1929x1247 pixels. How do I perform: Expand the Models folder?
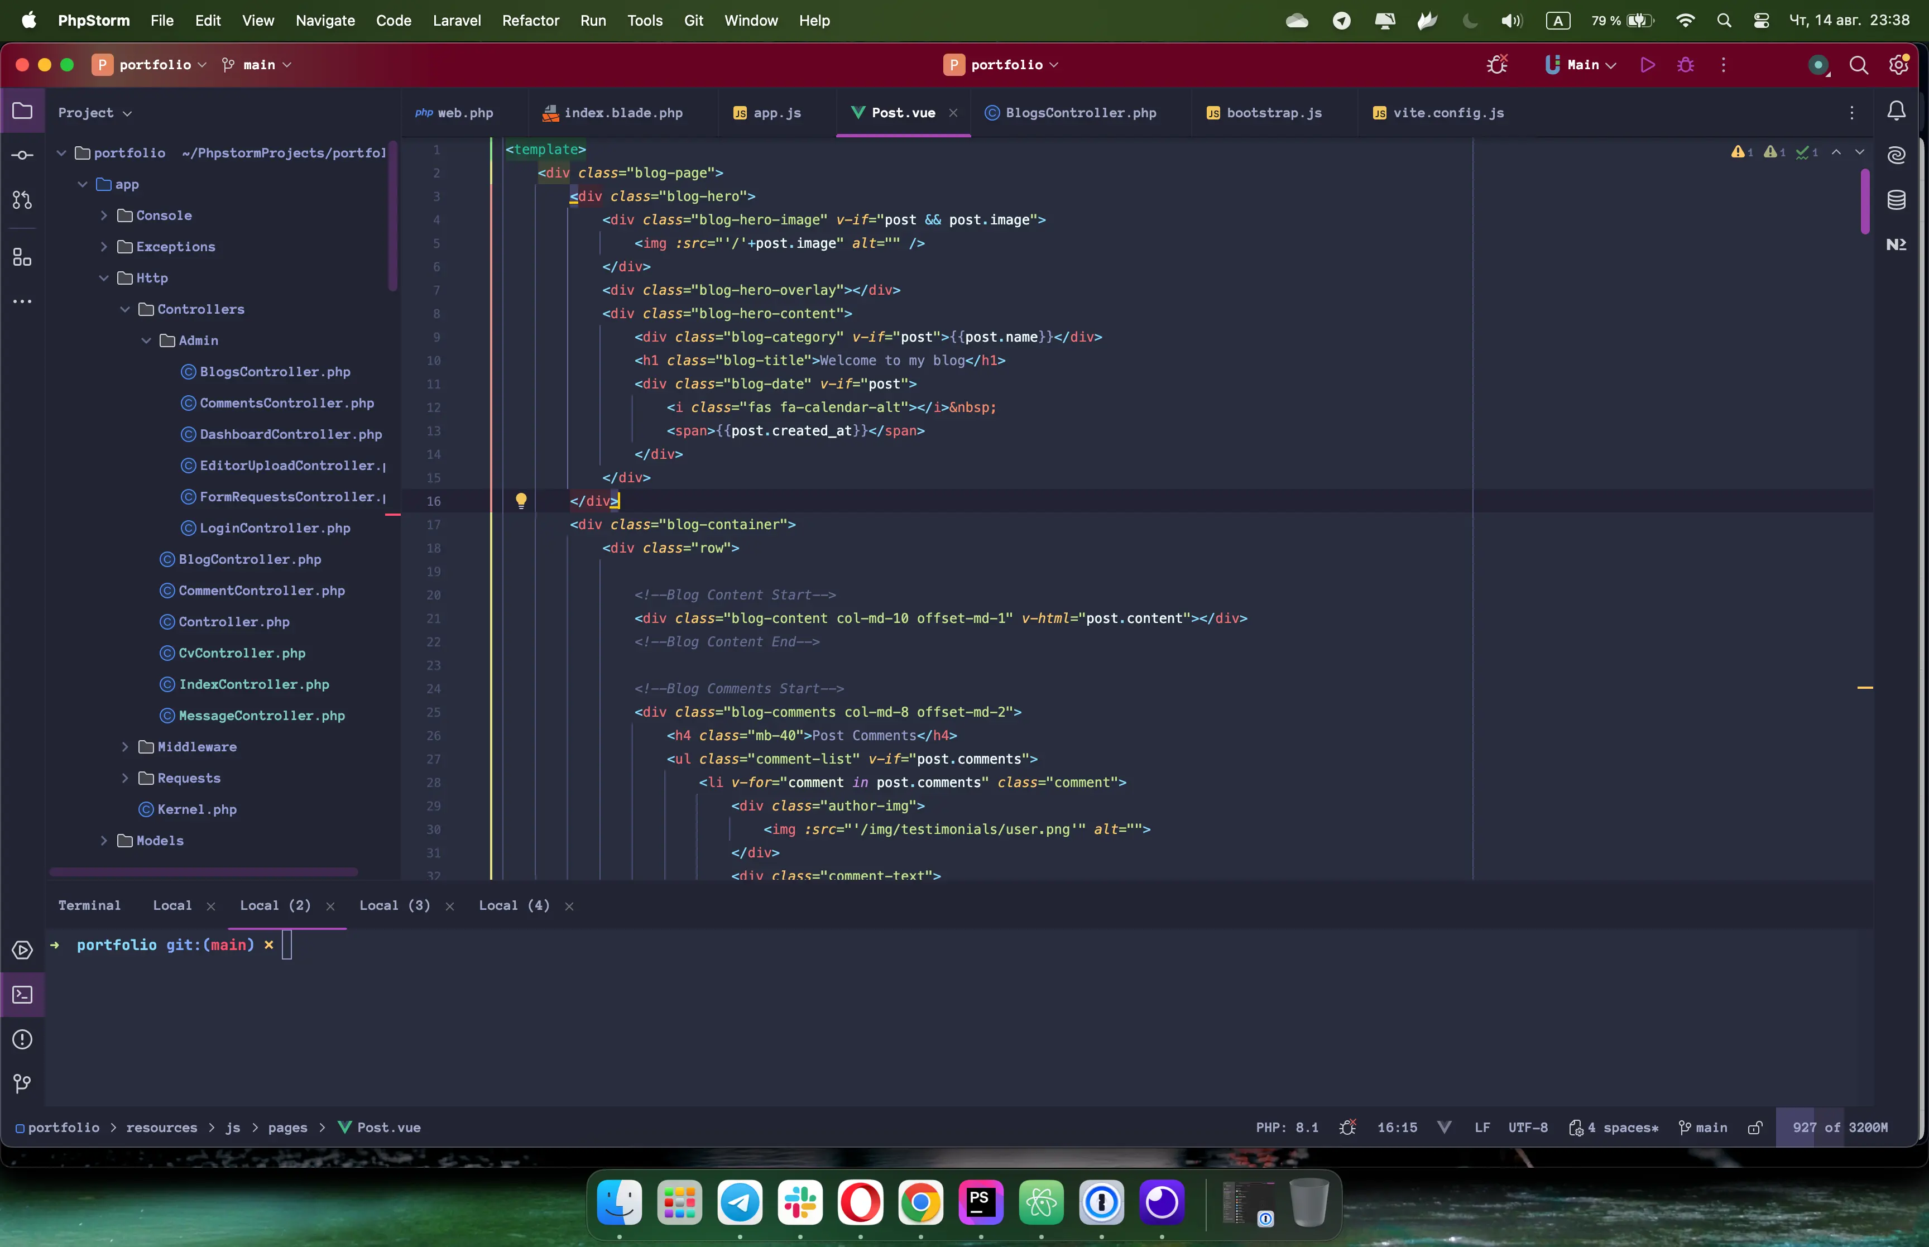coord(104,841)
